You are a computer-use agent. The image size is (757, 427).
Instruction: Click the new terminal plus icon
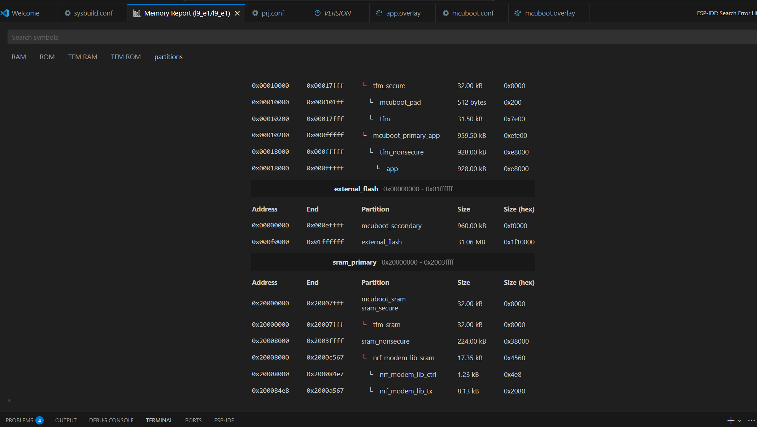pos(731,421)
